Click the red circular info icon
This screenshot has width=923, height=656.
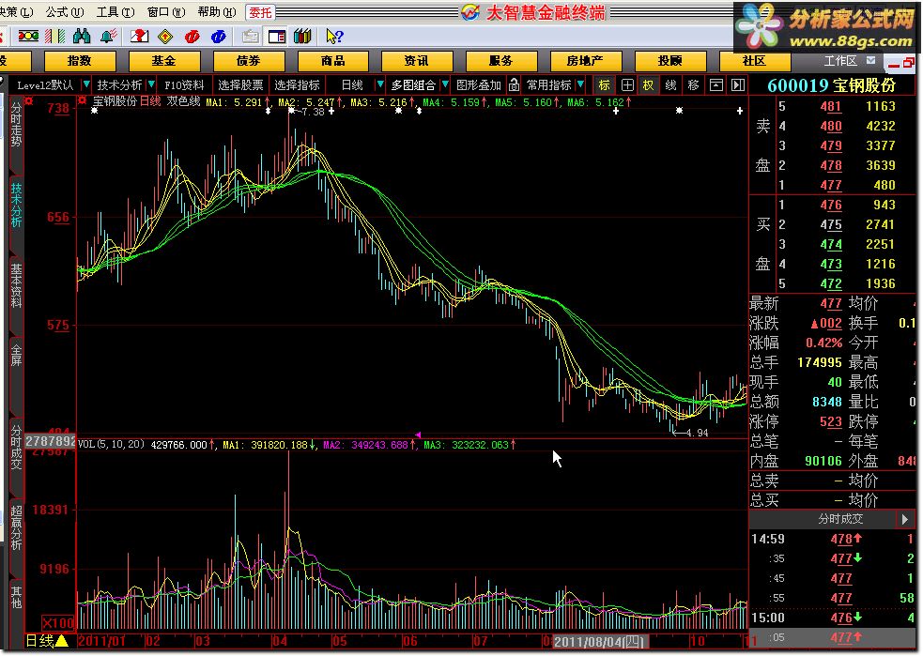pos(192,37)
